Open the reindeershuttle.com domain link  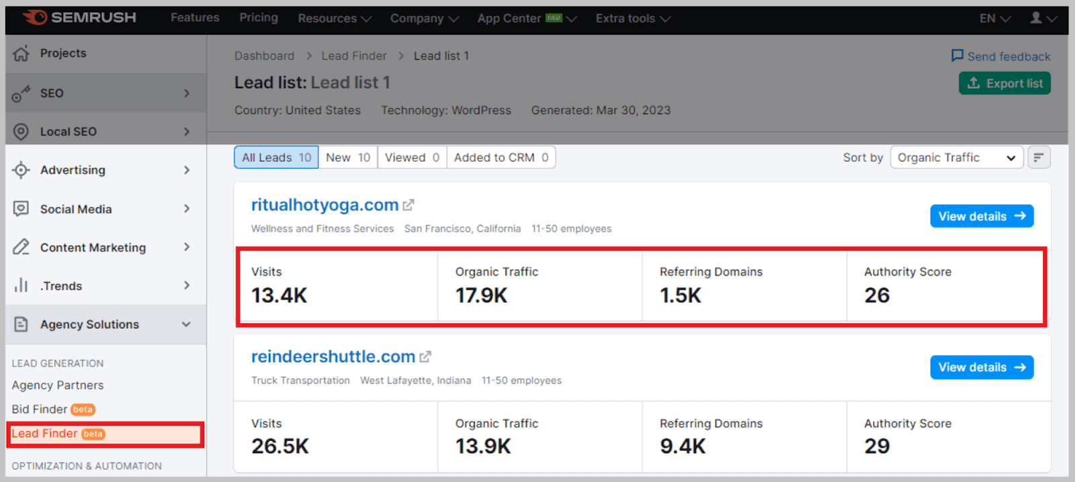pos(333,356)
